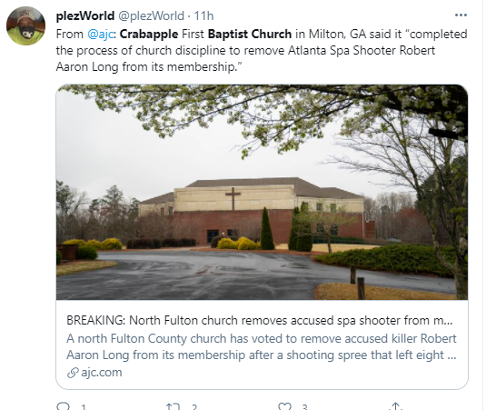Click the Baptist Church bold keyword

click(x=250, y=35)
